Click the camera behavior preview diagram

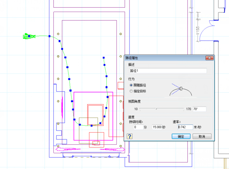tap(181, 90)
